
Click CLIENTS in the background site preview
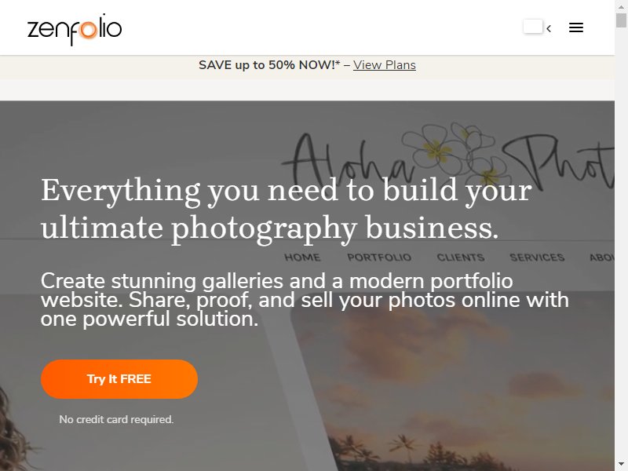pyautogui.click(x=461, y=257)
